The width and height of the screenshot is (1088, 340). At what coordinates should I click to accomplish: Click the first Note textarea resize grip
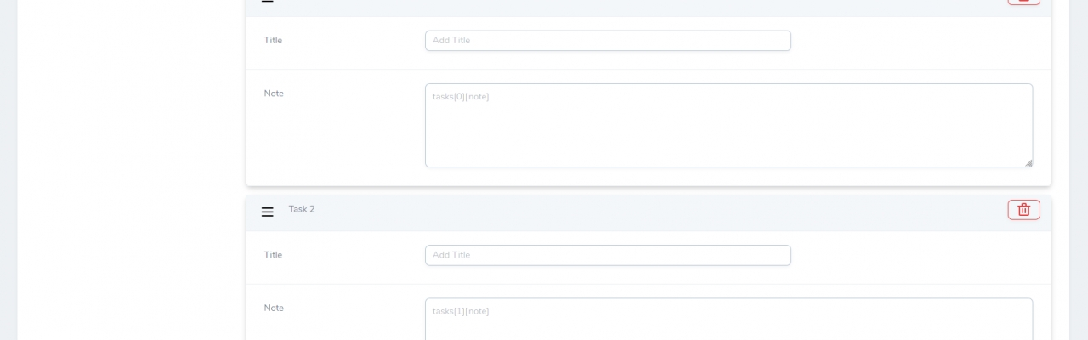click(x=1028, y=162)
